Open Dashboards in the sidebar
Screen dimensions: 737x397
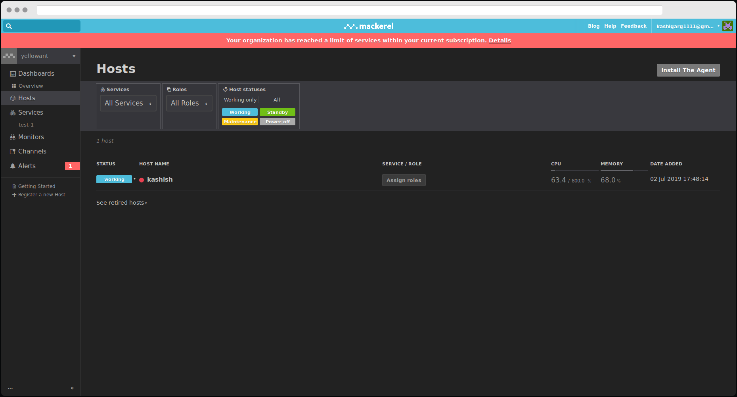coord(36,73)
